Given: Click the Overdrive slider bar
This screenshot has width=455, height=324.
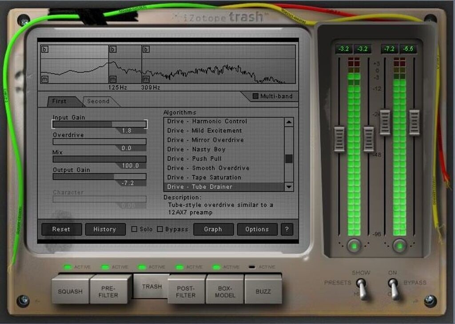Looking at the screenshot, I should 100,142.
